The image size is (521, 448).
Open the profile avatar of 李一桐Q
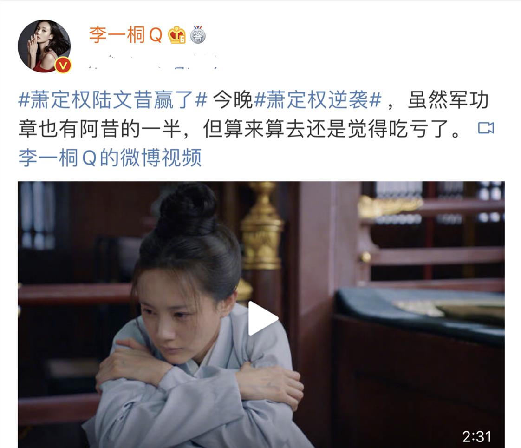point(44,46)
